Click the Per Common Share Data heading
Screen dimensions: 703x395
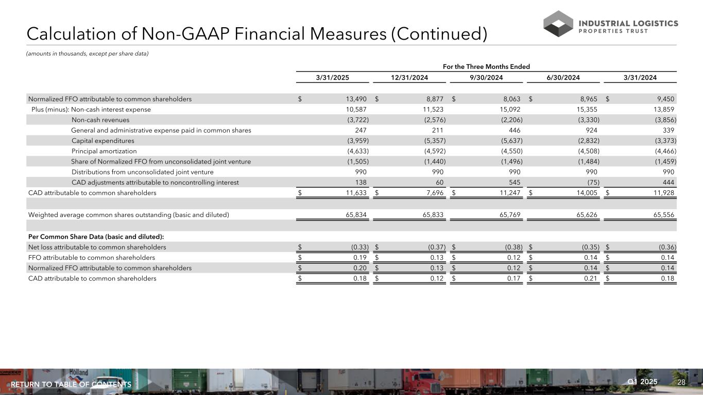click(x=96, y=236)
